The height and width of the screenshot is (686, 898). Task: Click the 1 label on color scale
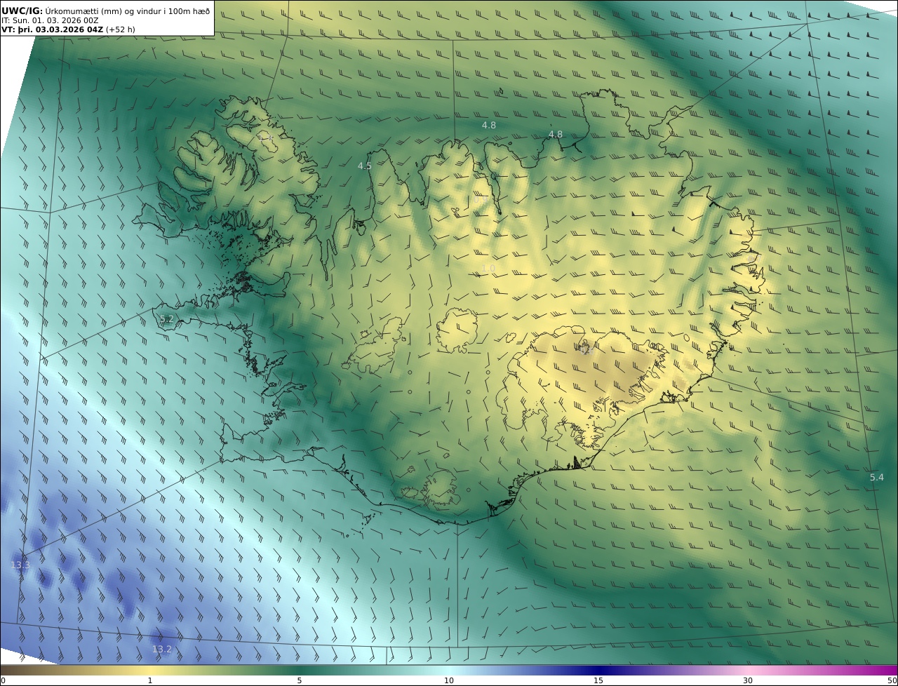[x=149, y=680]
